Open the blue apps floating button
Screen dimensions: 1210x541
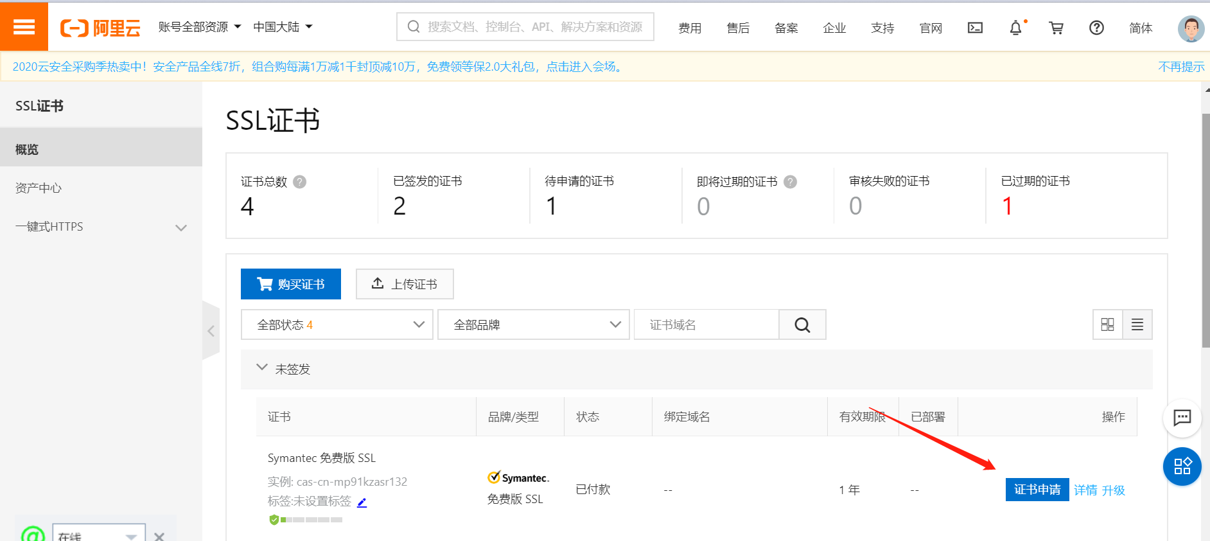click(x=1182, y=466)
